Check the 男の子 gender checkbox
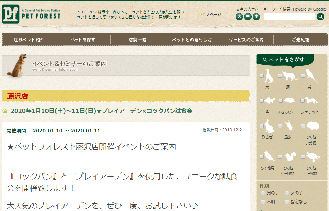This screenshot has height=211, width=329. point(263,193)
